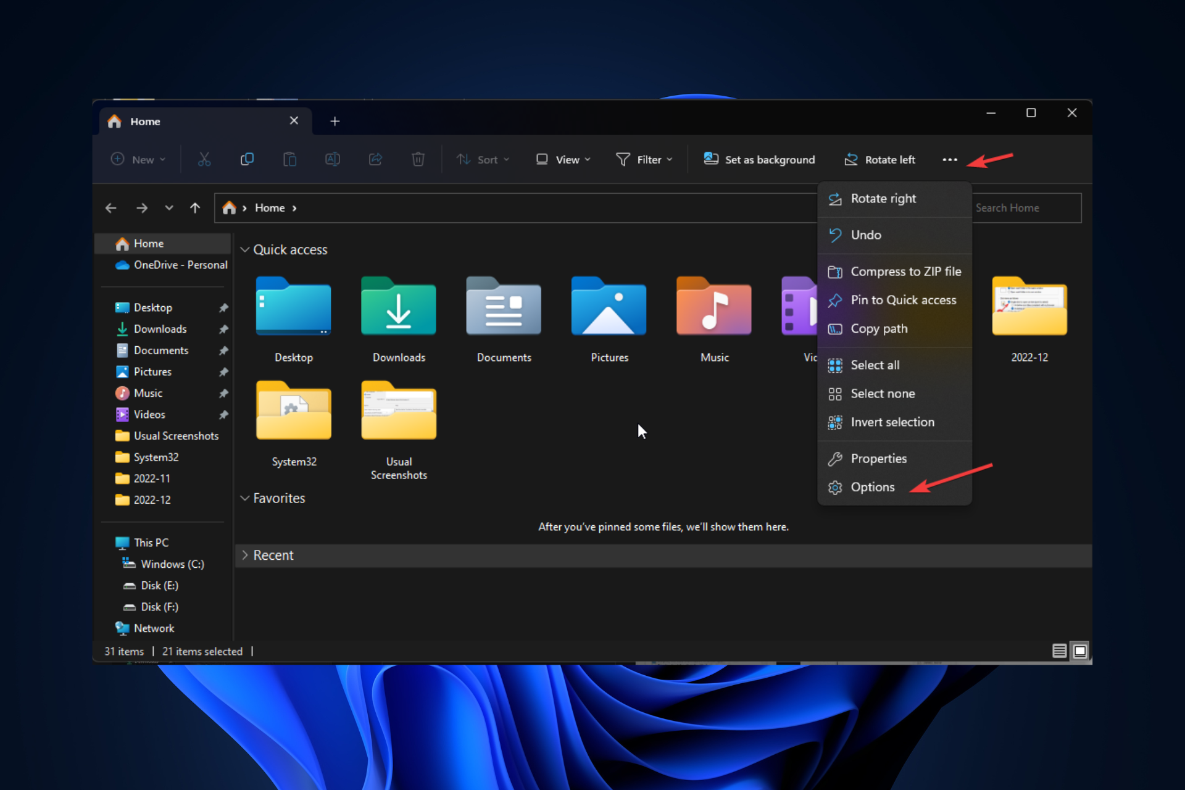Toggle the Details view icon
Viewport: 1185px width, 790px height.
[x=1059, y=651]
